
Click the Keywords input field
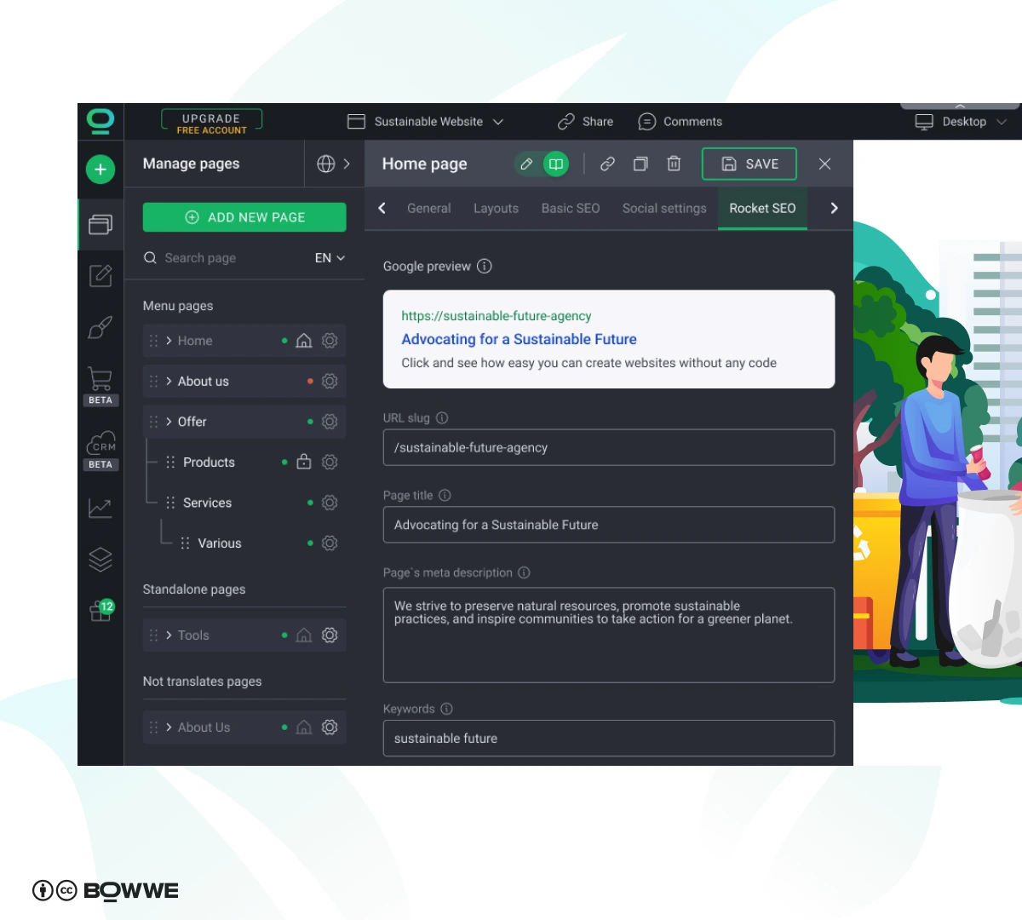609,739
